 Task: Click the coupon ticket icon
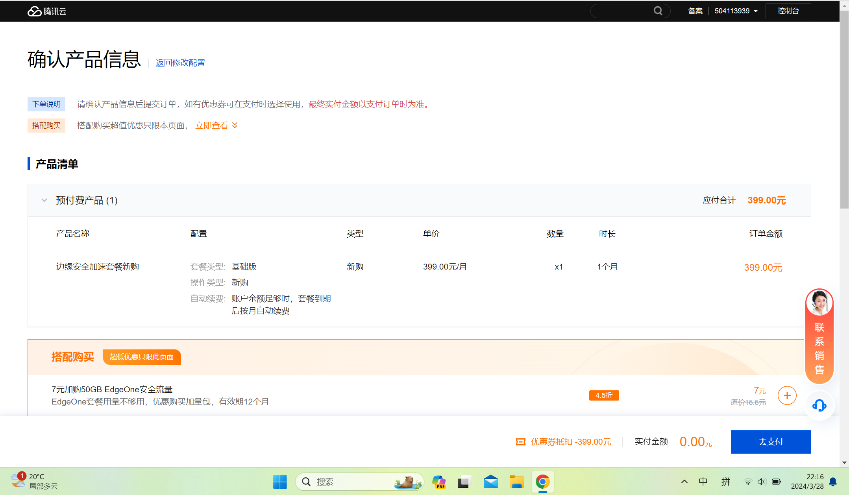[x=521, y=442]
